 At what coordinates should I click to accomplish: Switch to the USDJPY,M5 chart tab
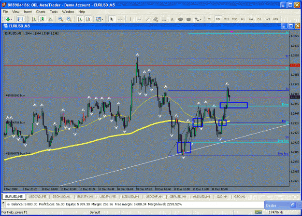click(x=108, y=197)
